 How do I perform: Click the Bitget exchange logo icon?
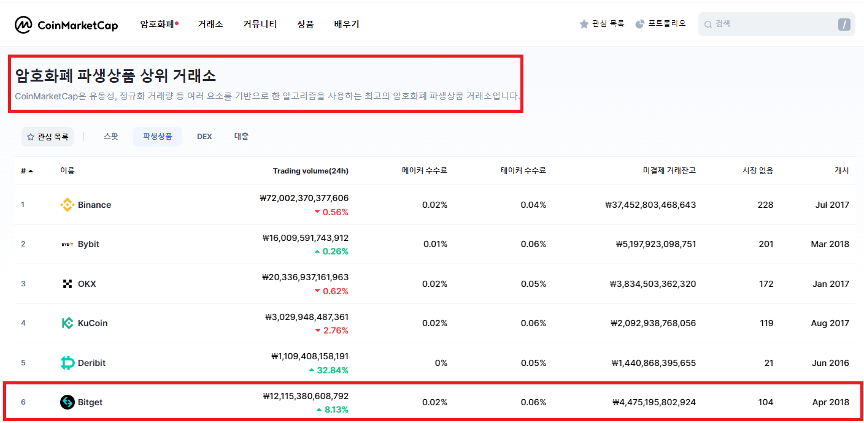66,402
